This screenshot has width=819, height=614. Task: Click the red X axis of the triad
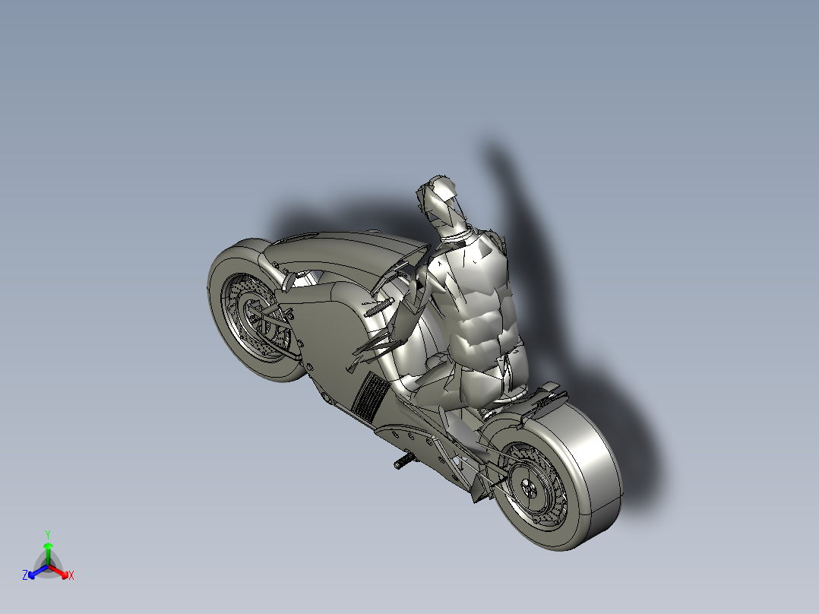point(60,571)
